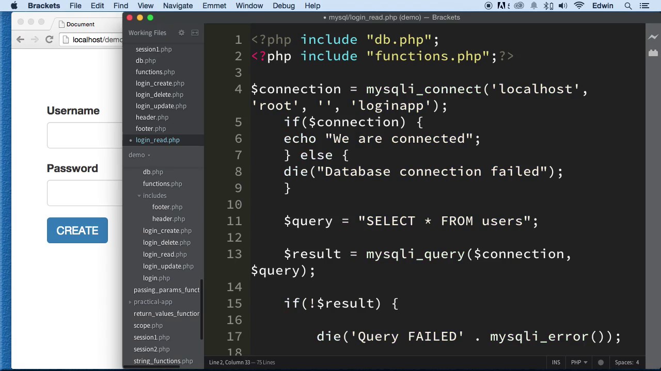Click the split view icon in sidebar

pos(195,32)
